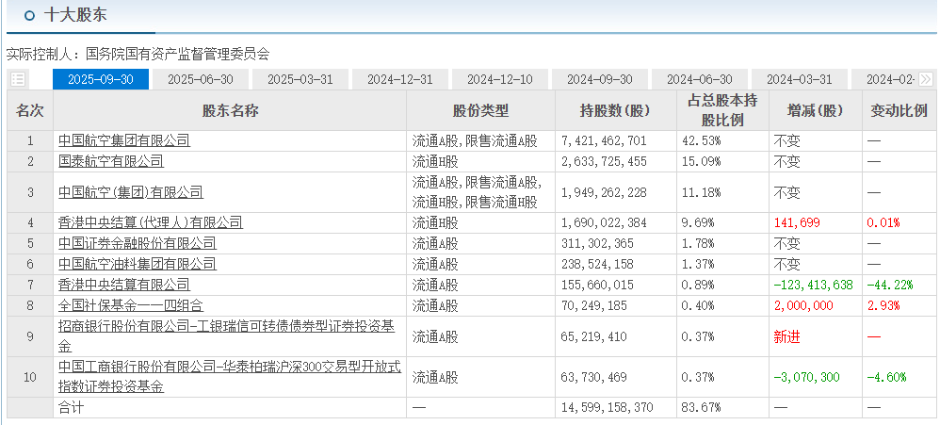Click the red 新进 cell
This screenshot has height=425, width=940.
point(787,336)
